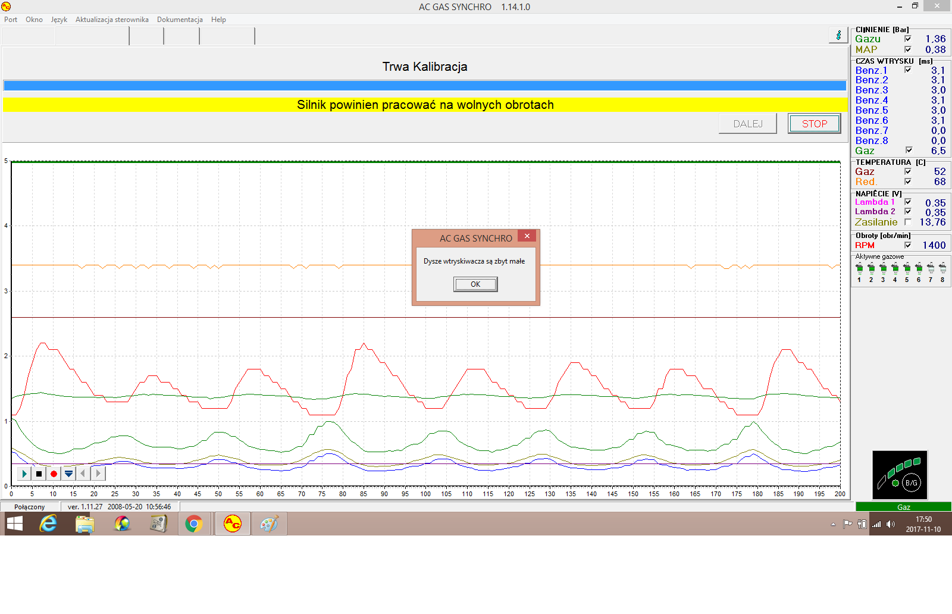
Task: Click gas injector icon number 1
Action: coord(859,268)
